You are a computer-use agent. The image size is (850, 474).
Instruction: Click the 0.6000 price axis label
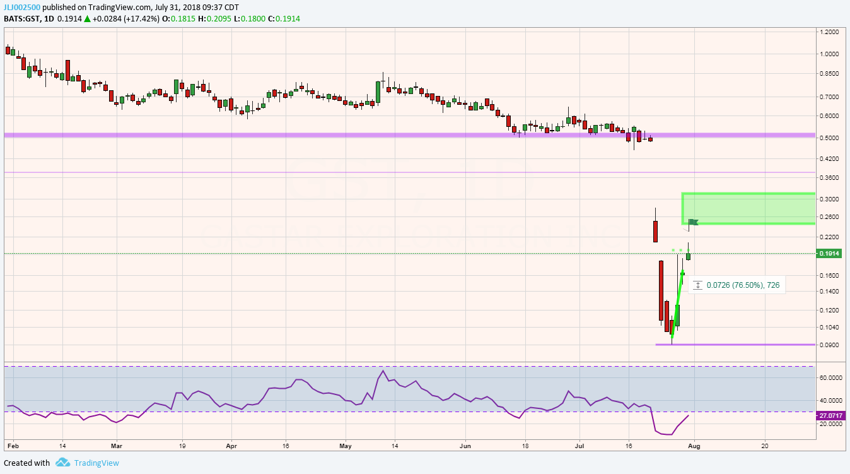click(830, 116)
